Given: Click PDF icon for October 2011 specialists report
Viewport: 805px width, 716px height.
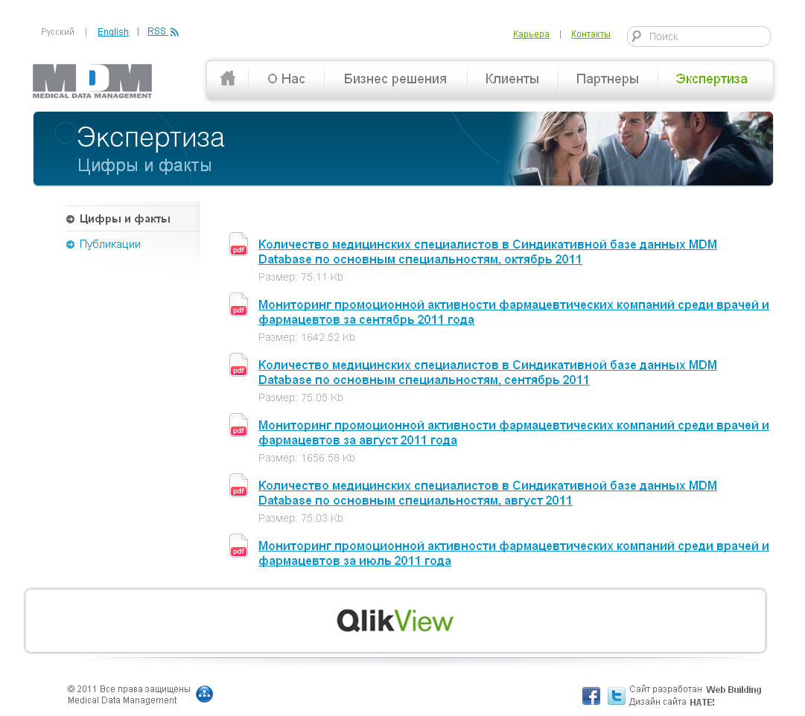Looking at the screenshot, I should tap(239, 244).
